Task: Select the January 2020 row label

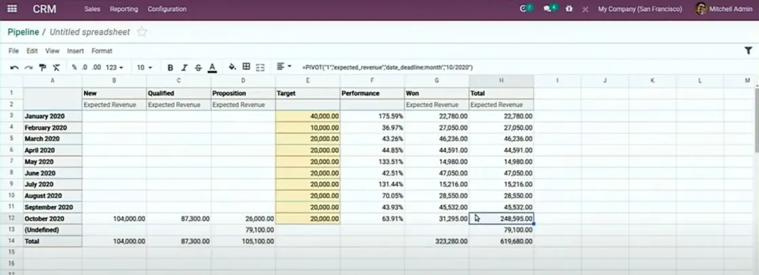Action: tap(53, 117)
